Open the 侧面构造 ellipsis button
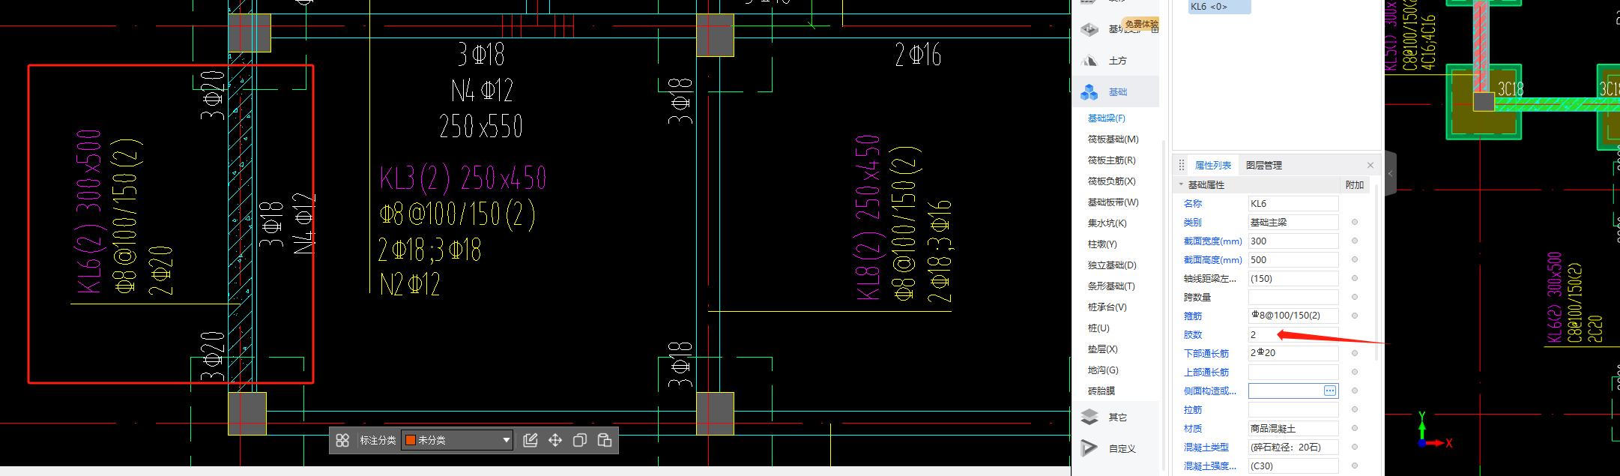Screen dimensions: 1620x476 [x=1330, y=391]
